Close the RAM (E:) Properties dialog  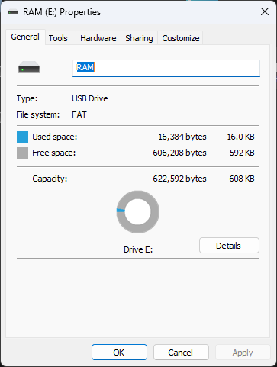[265, 11]
